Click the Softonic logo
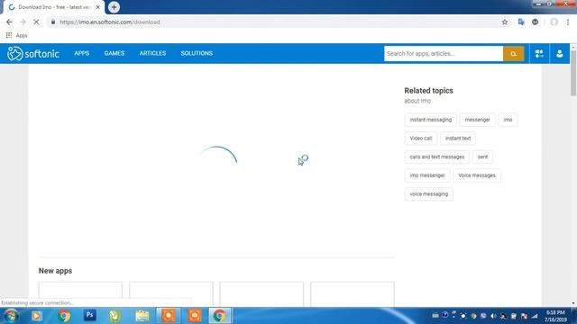 pyautogui.click(x=33, y=54)
